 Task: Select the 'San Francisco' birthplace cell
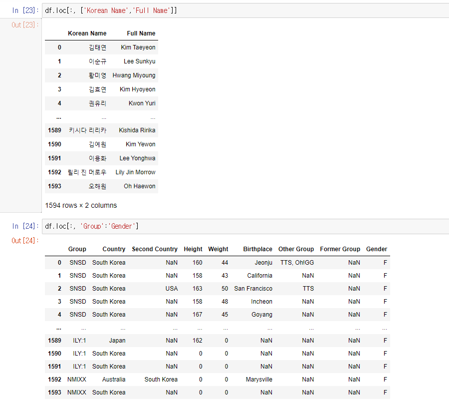point(253,289)
